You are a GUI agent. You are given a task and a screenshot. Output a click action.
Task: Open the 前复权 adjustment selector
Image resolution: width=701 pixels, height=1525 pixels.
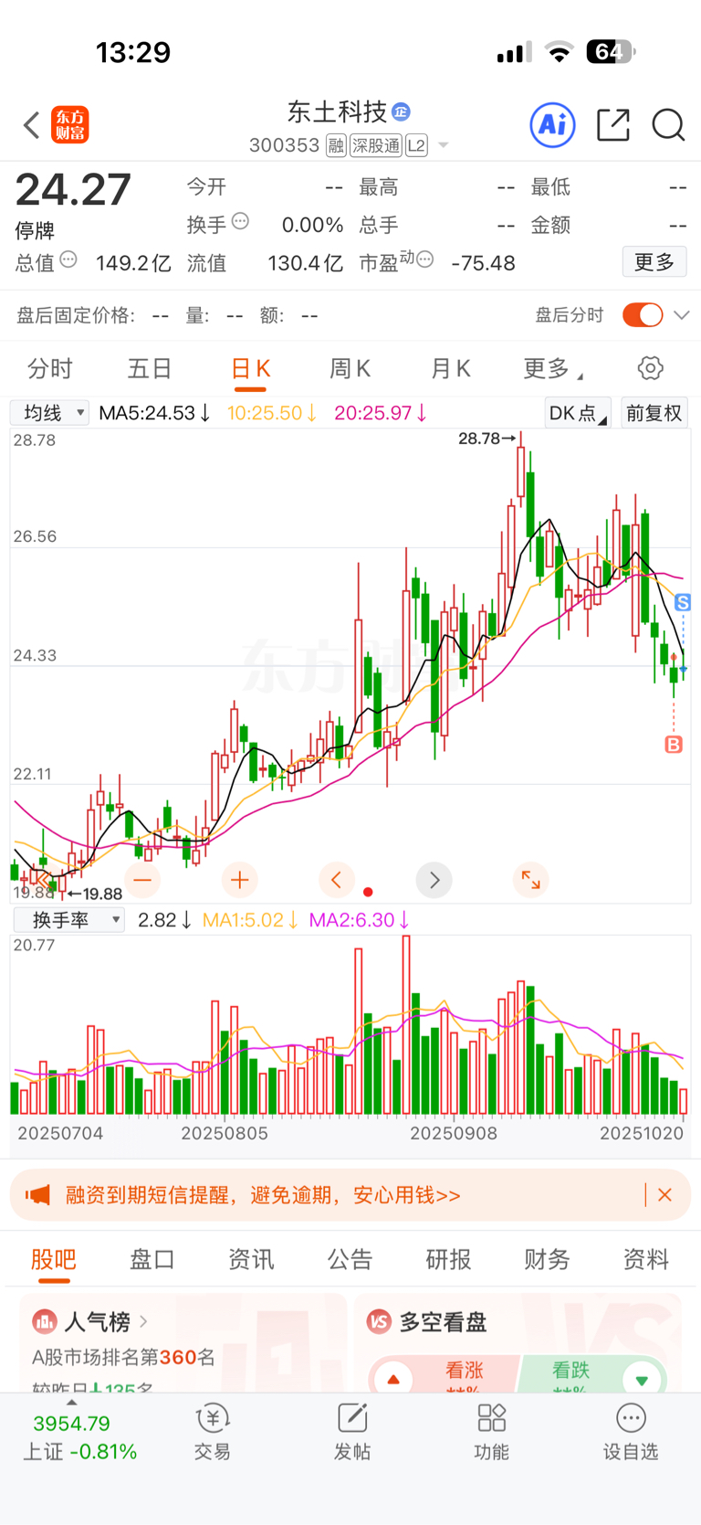click(x=654, y=413)
